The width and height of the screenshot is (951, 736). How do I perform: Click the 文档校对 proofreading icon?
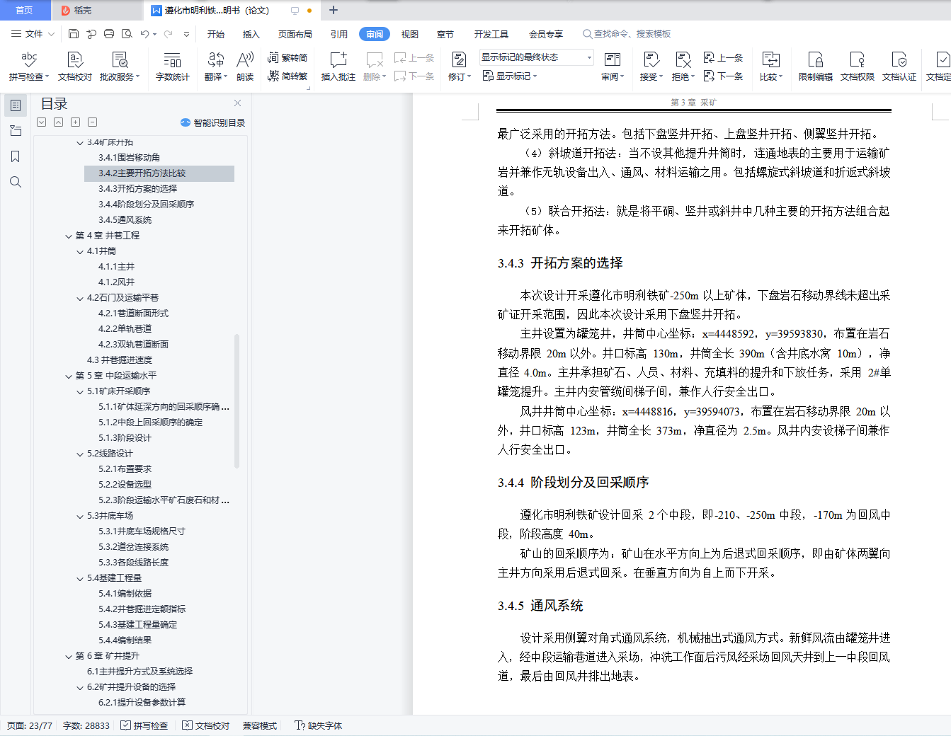tap(75, 67)
